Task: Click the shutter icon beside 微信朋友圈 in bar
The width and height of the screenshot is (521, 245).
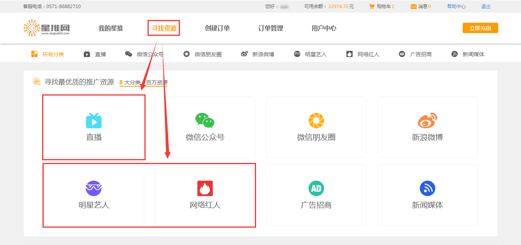Action: coord(187,54)
